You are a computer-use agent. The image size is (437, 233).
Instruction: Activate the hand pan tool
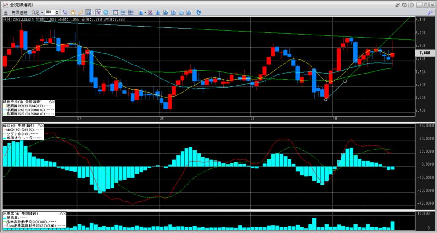pos(73,12)
